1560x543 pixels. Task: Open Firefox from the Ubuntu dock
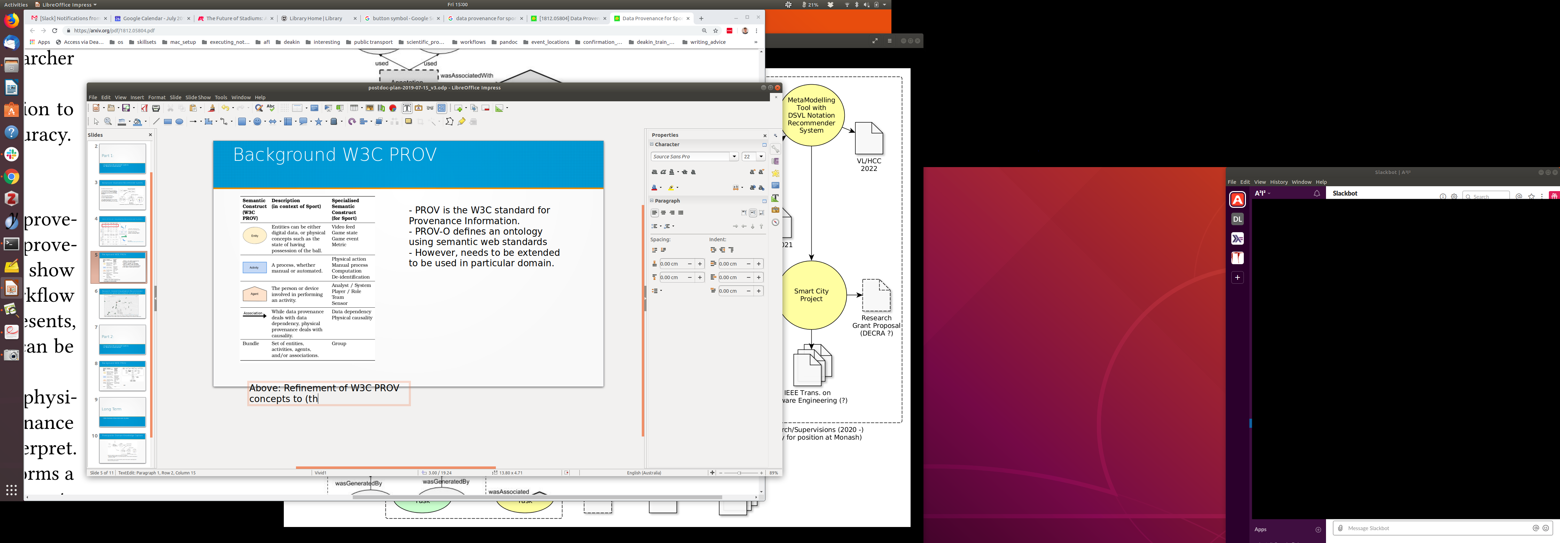point(11,21)
